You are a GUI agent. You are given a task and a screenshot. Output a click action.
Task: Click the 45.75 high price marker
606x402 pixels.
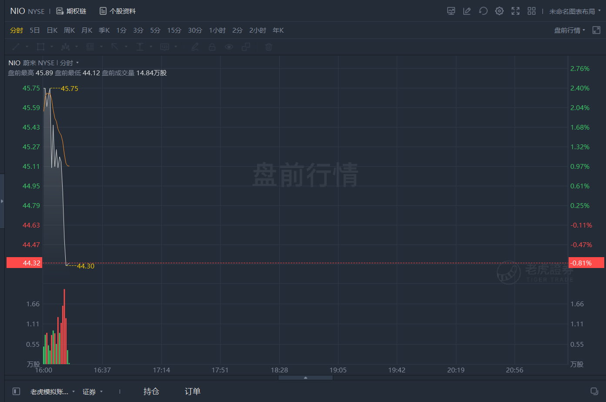tap(70, 89)
